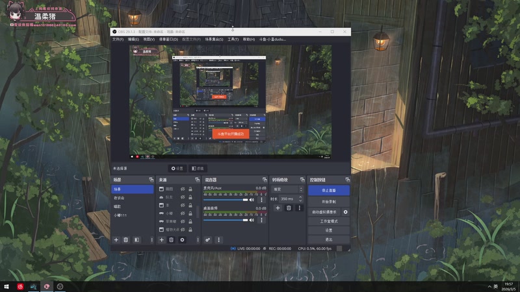Image resolution: width=520 pixels, height=292 pixels.
Task: Expand hidden system tray icons chevron
Action: (489, 287)
